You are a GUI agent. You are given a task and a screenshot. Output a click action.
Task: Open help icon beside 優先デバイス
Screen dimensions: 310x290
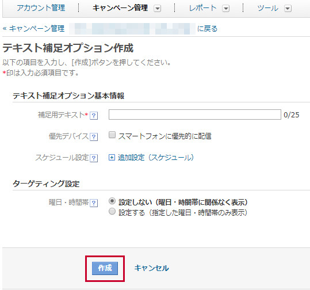pyautogui.click(x=94, y=137)
